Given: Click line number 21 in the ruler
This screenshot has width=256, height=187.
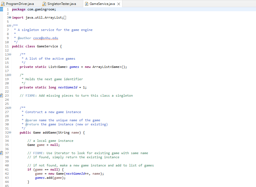Looking at the screenshot, I should tap(7, 87).
